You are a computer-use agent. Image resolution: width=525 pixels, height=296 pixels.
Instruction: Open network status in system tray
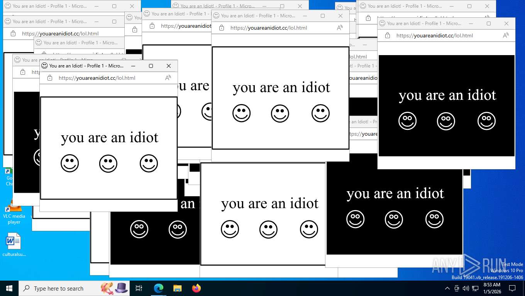click(x=475, y=288)
